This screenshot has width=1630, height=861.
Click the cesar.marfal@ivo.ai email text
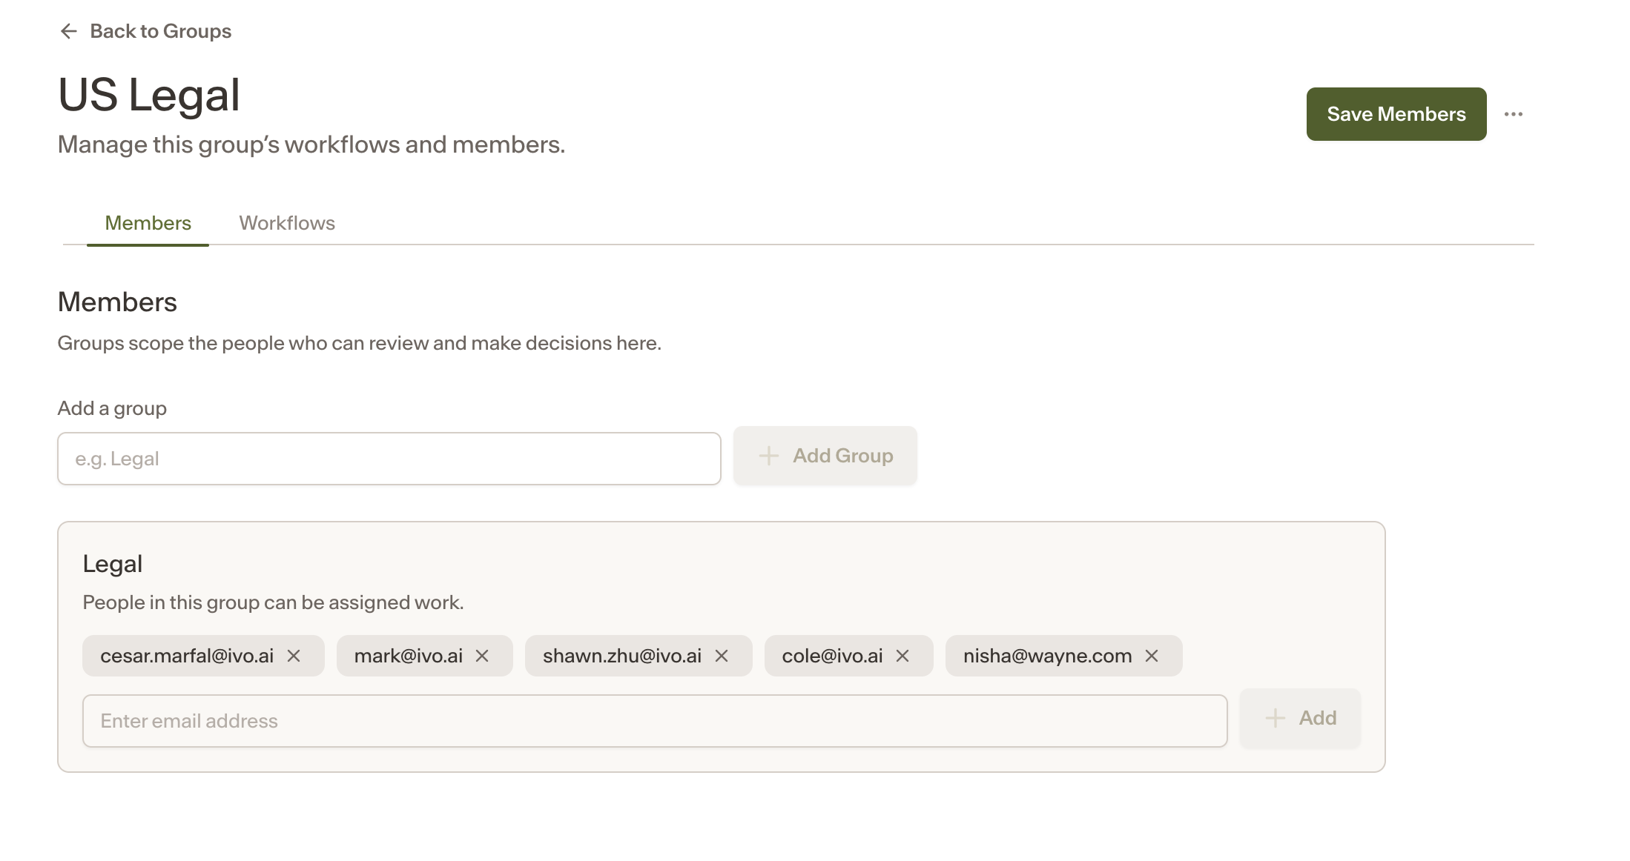pos(187,656)
